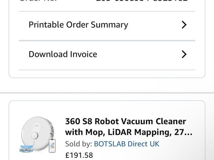Tap the white robot vacuum's round top sensor
This screenshot has width=214, height=160.
pyautogui.click(x=35, y=135)
